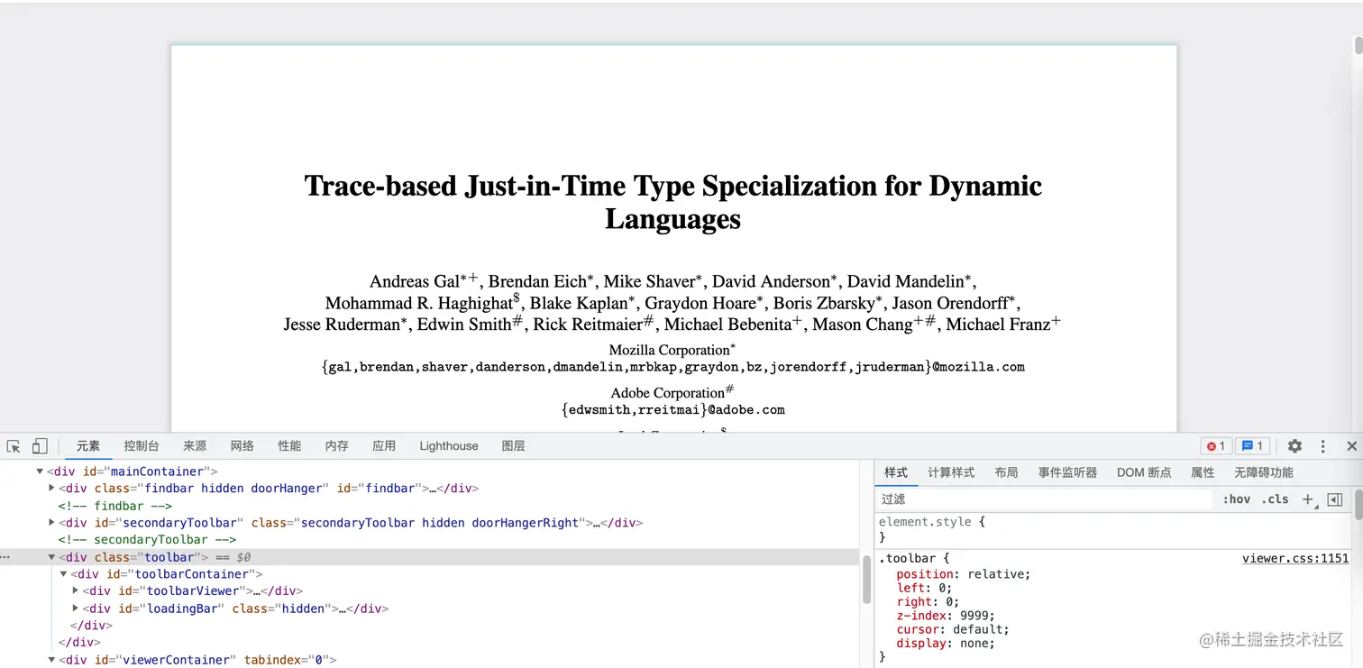Click author name "Michael Franz"
Image resolution: width=1363 pixels, height=668 pixels.
tap(998, 325)
